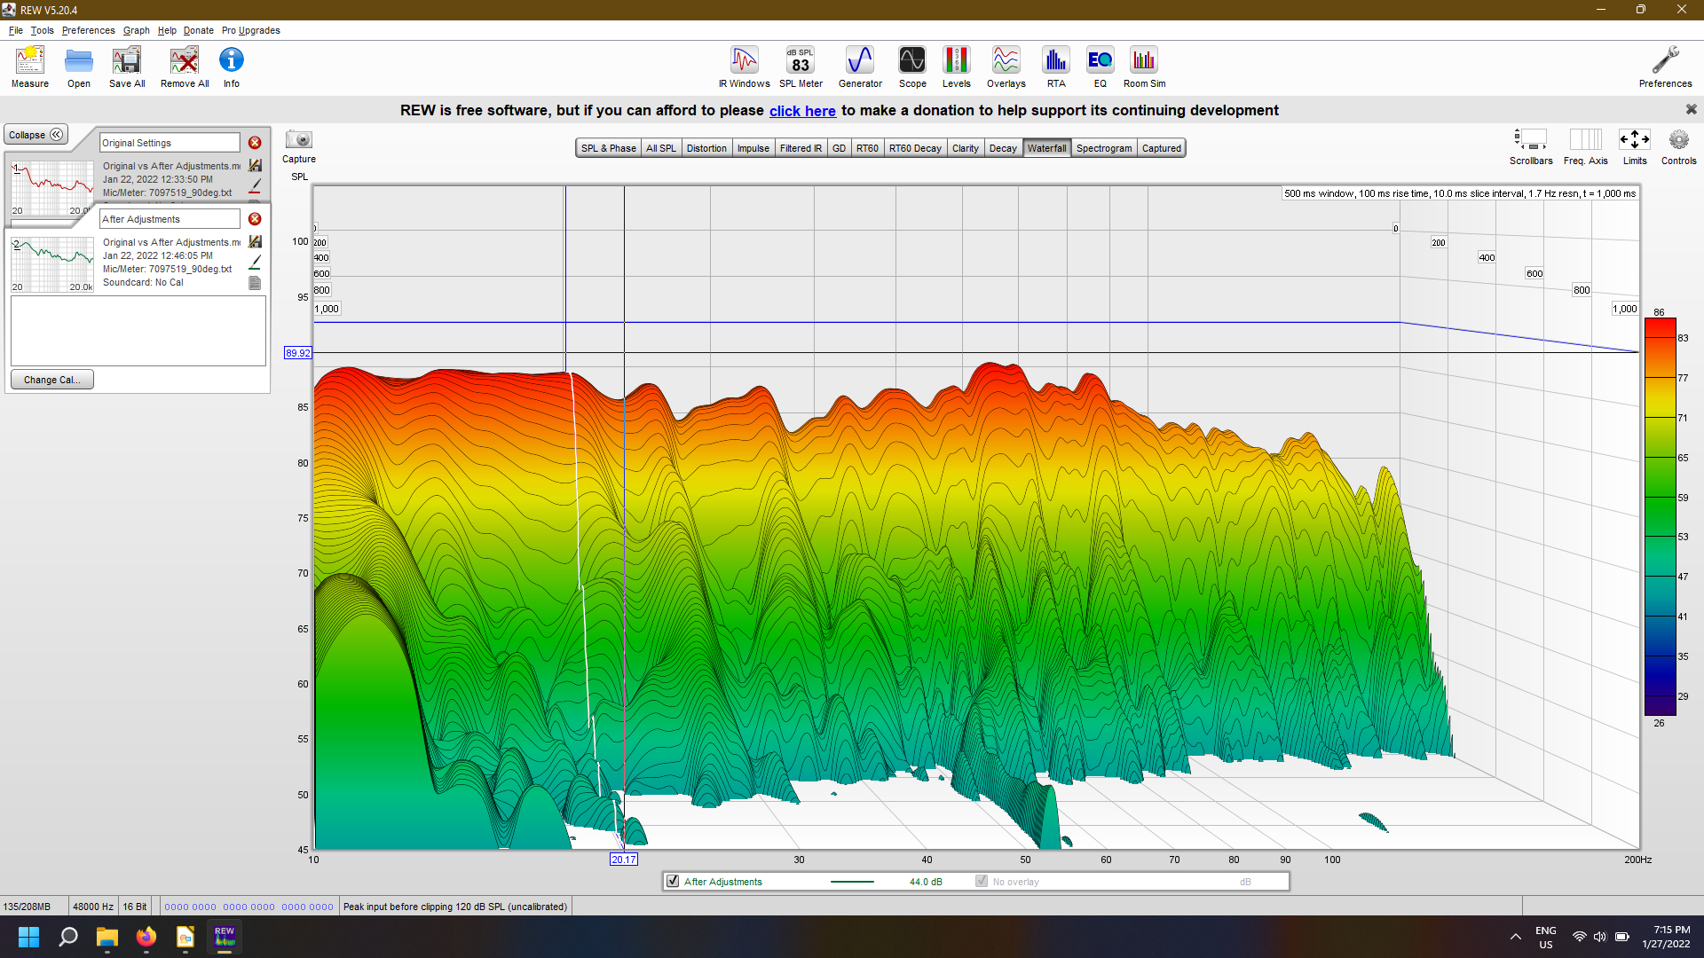Edit the Original Settings name field

[170, 143]
